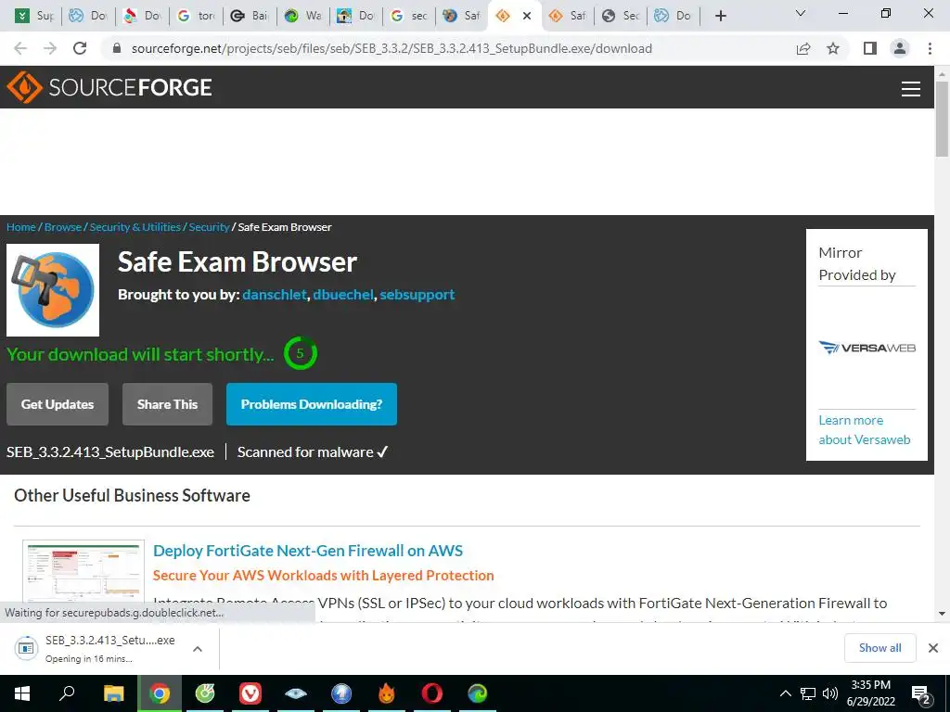Open the hamburger menu in the SourceForge header
This screenshot has height=712, width=950.
(910, 88)
